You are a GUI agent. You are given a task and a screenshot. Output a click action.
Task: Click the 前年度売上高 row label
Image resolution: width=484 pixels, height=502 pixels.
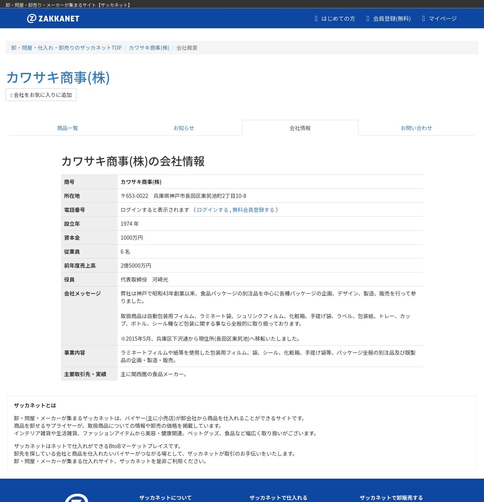pos(80,266)
